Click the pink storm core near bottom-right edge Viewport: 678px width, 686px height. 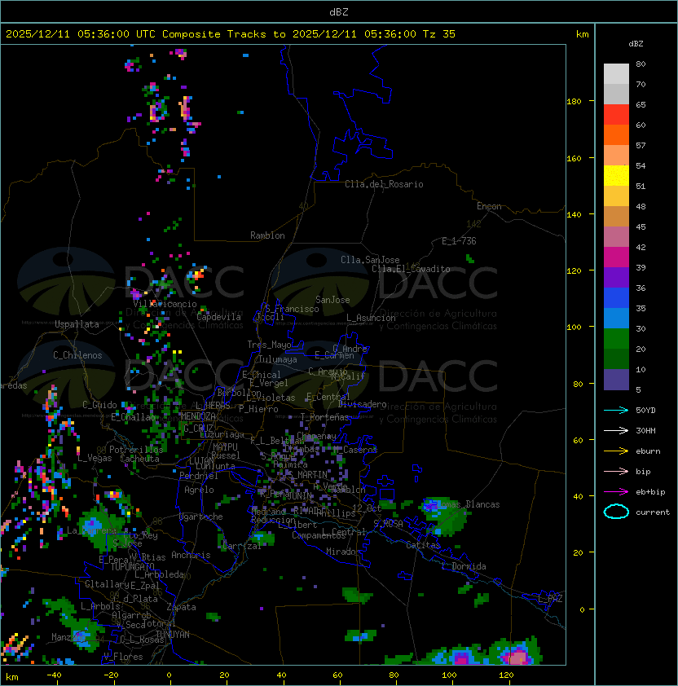click(518, 657)
